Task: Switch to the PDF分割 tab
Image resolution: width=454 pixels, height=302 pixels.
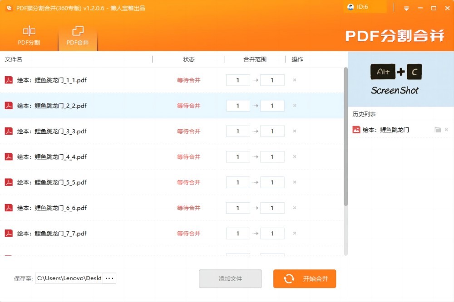Action: click(x=29, y=36)
